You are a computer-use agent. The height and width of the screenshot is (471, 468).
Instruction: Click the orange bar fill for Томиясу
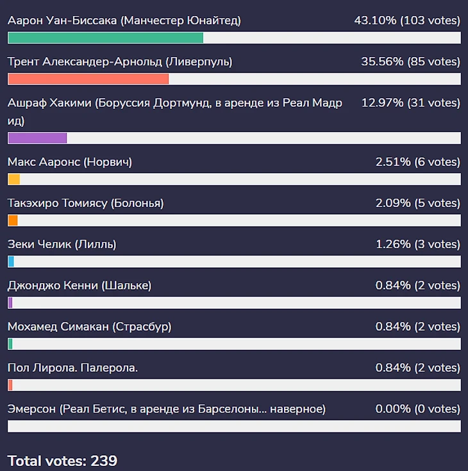click(x=12, y=220)
